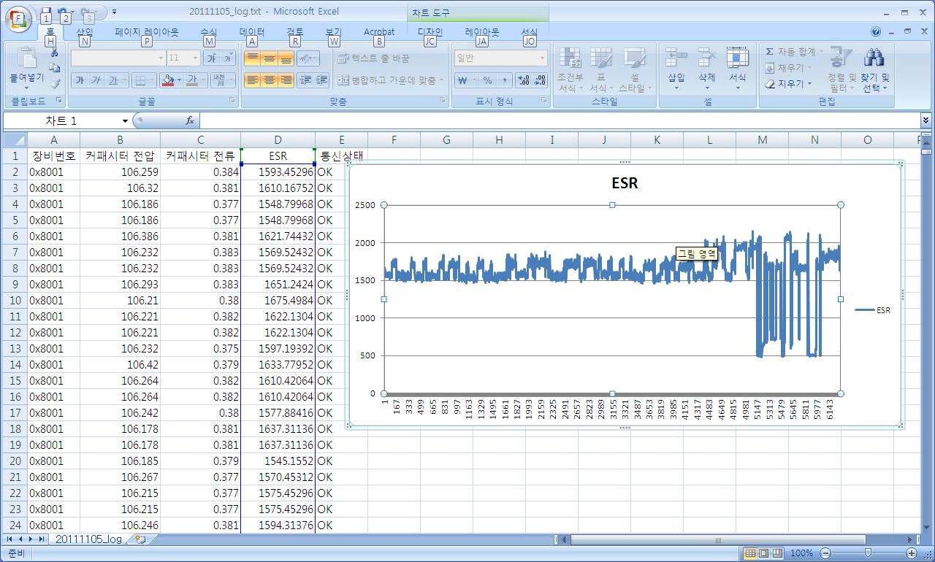Open chart tools Design (디자인) tab
The image size is (935, 562).
[x=430, y=32]
